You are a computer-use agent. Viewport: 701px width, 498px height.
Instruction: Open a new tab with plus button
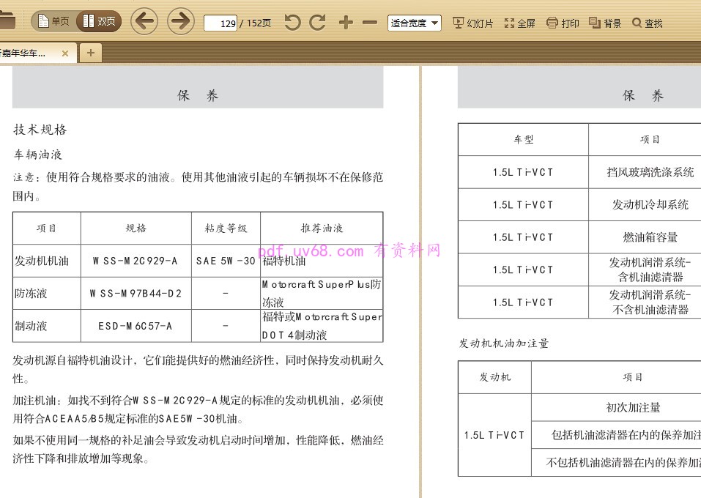[x=90, y=53]
